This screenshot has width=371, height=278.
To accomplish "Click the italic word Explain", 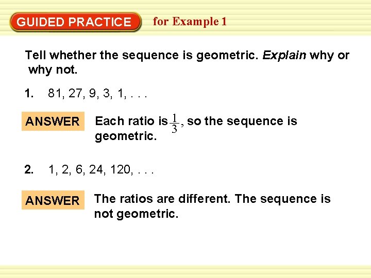I will [x=284, y=56].
